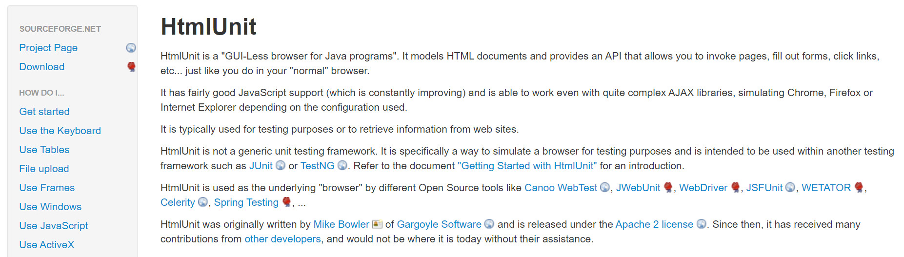Image resolution: width=904 pixels, height=257 pixels.
Task: Open the WETATOR link
Action: click(x=826, y=188)
